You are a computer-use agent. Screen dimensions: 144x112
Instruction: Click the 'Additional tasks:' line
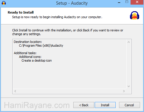point(25,53)
